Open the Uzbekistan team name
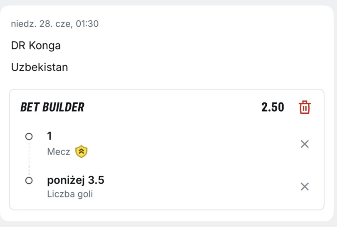The height and width of the screenshot is (227, 337). coord(40,67)
